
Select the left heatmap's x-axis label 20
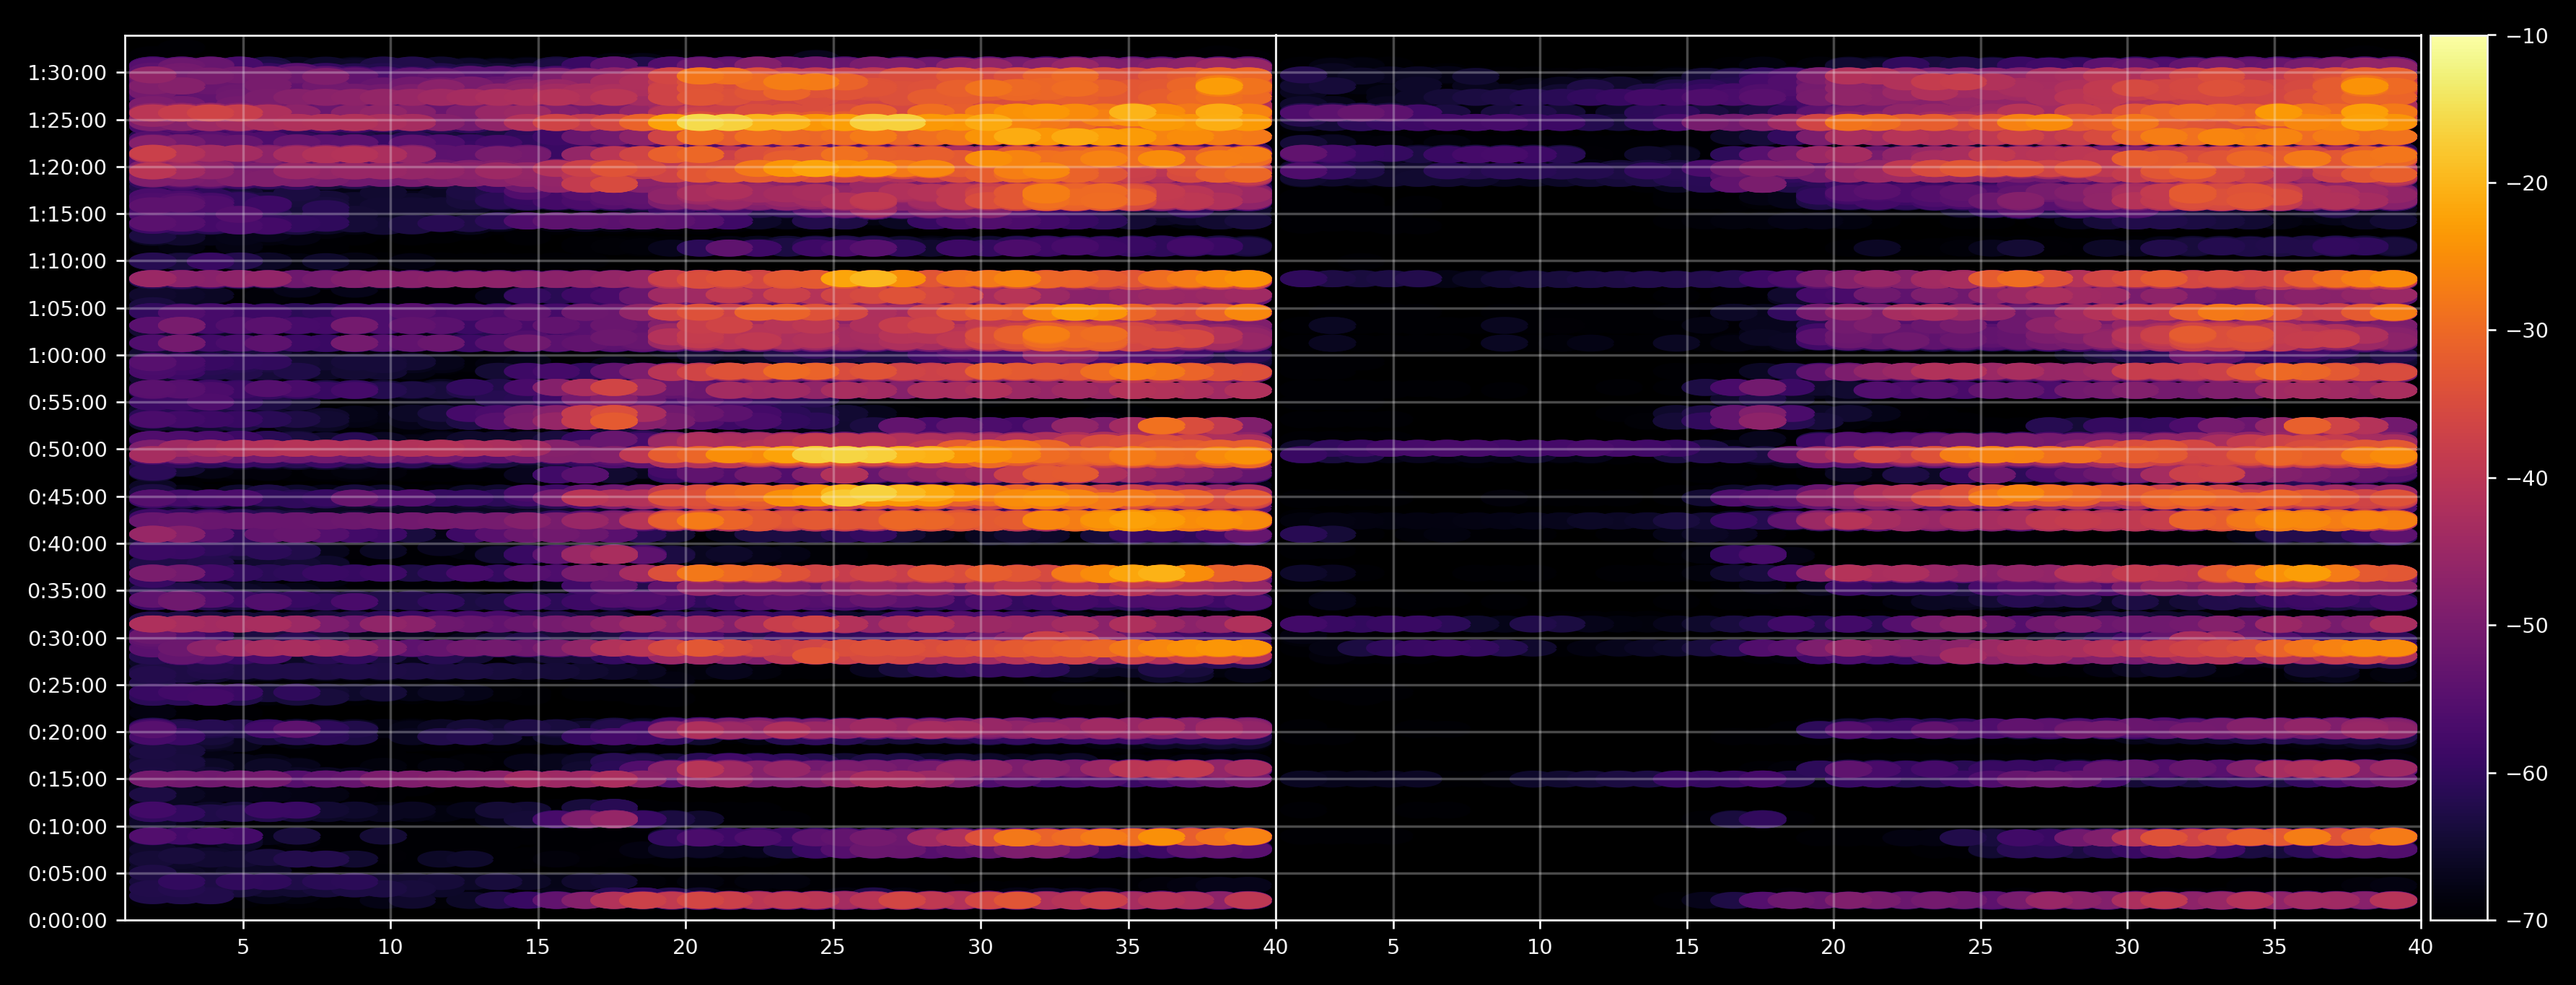click(685, 947)
